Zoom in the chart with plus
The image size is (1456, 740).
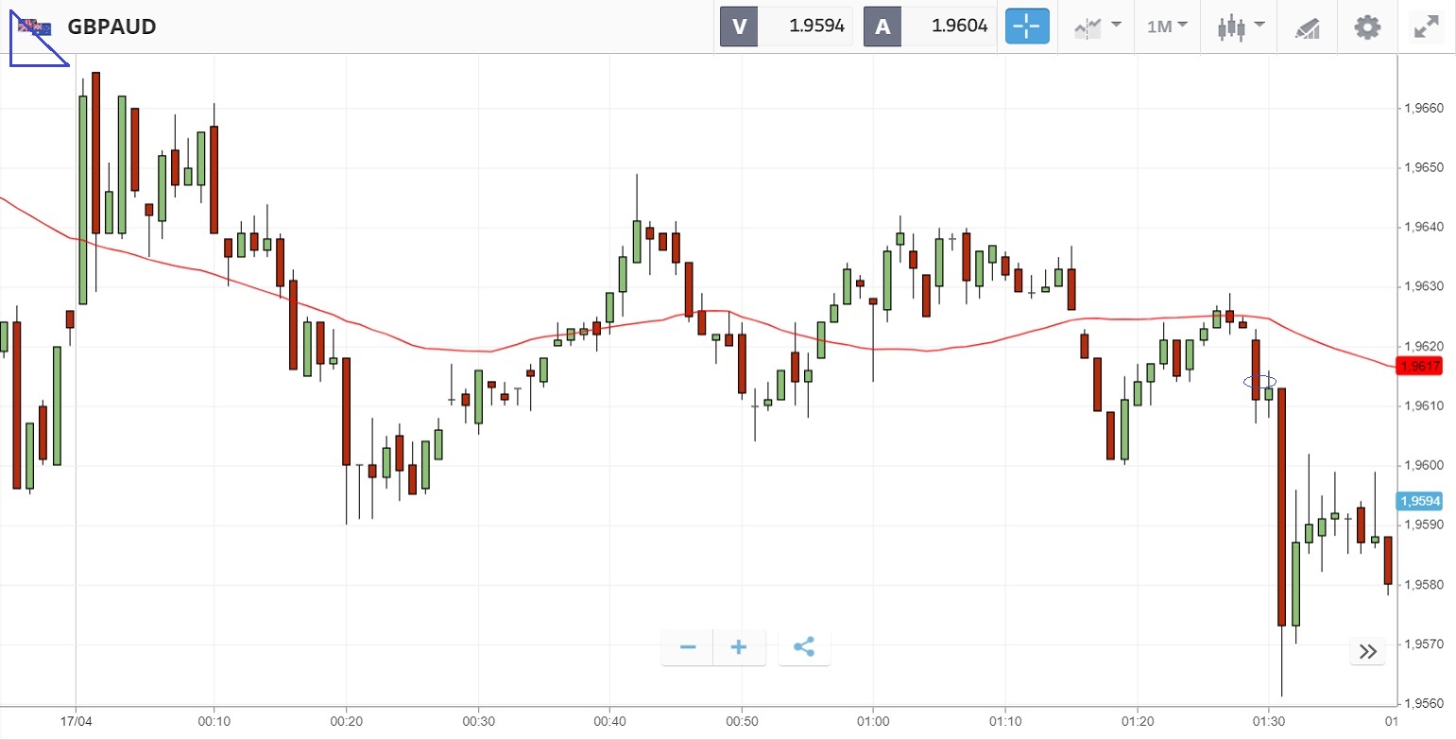(x=739, y=647)
